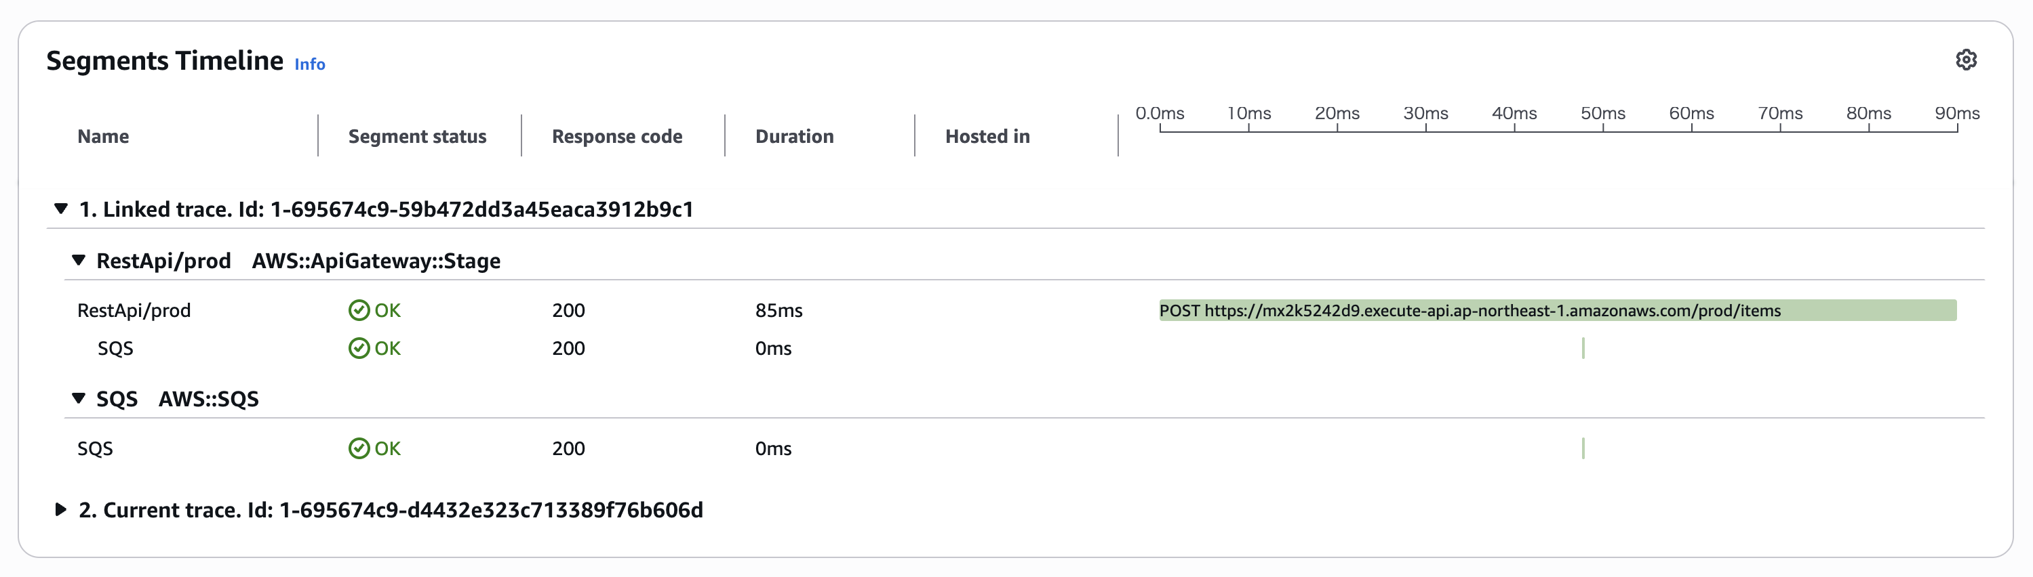This screenshot has width=2033, height=577.
Task: Click the Hosted in column header
Action: [x=987, y=136]
